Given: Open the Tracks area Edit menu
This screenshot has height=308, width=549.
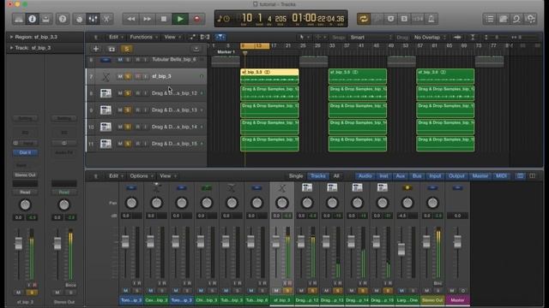Looking at the screenshot, I should (x=116, y=37).
